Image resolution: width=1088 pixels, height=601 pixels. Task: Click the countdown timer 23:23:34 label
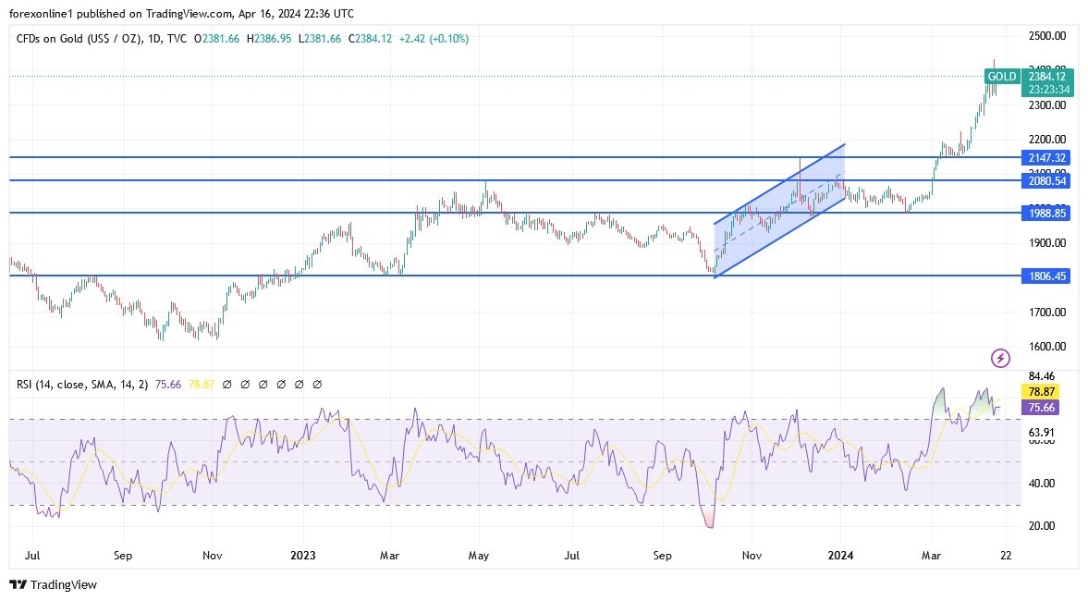tap(1047, 90)
